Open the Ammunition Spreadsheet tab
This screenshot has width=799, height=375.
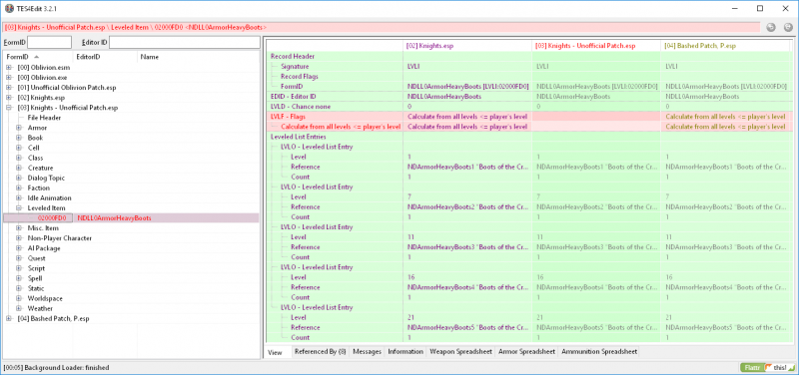[598, 352]
